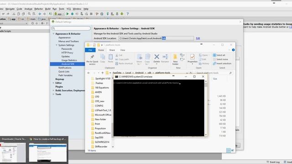Switch to the Share tab in Explorer

click(x=112, y=50)
